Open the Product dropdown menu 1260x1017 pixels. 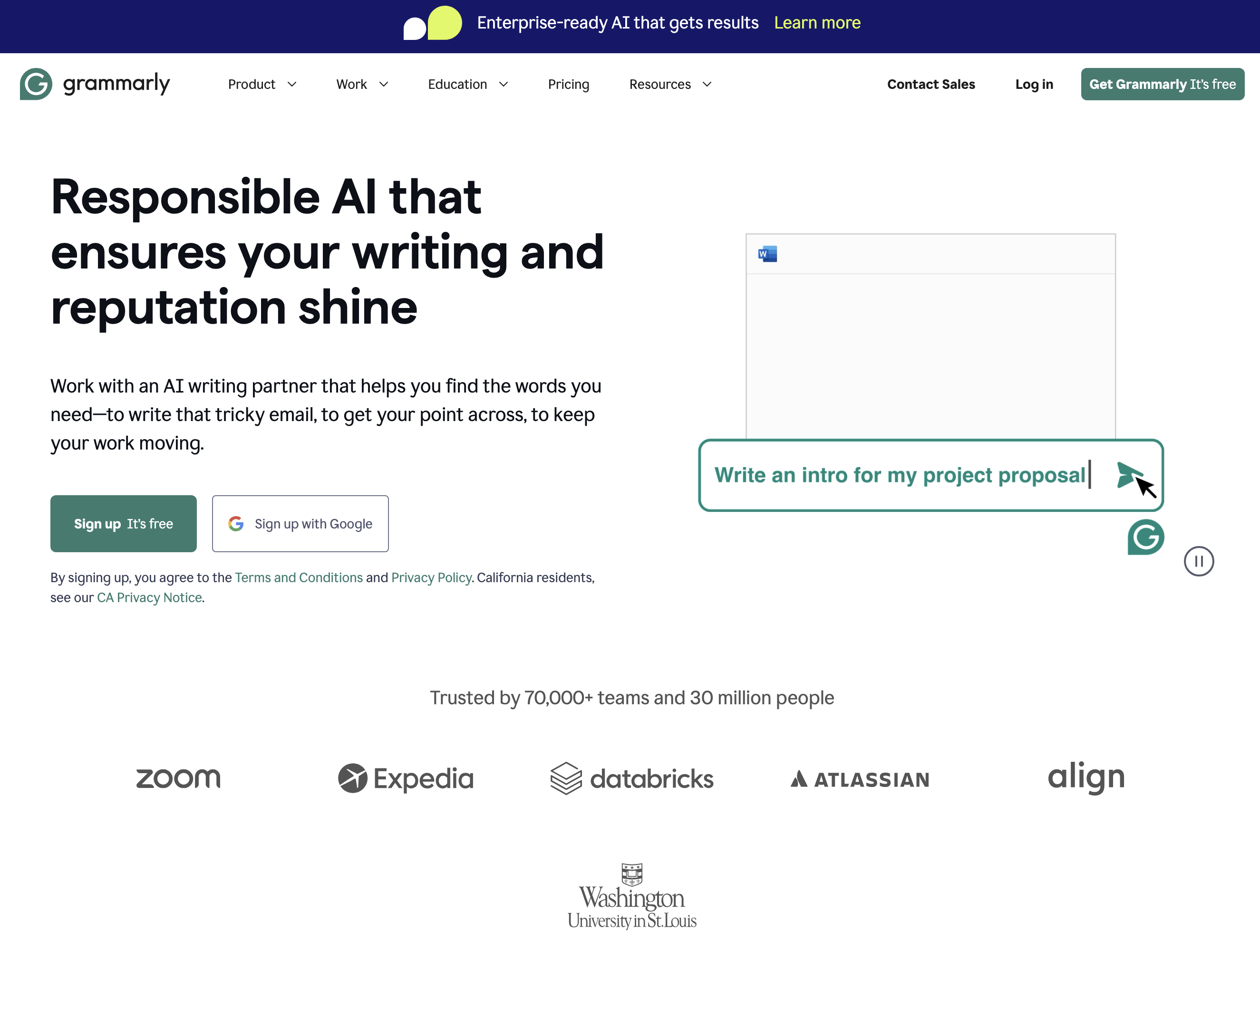[262, 85]
